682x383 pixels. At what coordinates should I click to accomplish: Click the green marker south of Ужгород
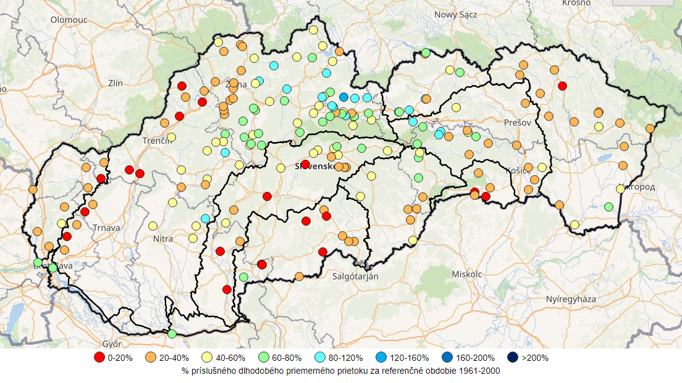pos(608,207)
